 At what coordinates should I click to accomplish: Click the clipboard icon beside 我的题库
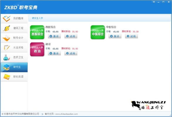[x=6, y=18]
